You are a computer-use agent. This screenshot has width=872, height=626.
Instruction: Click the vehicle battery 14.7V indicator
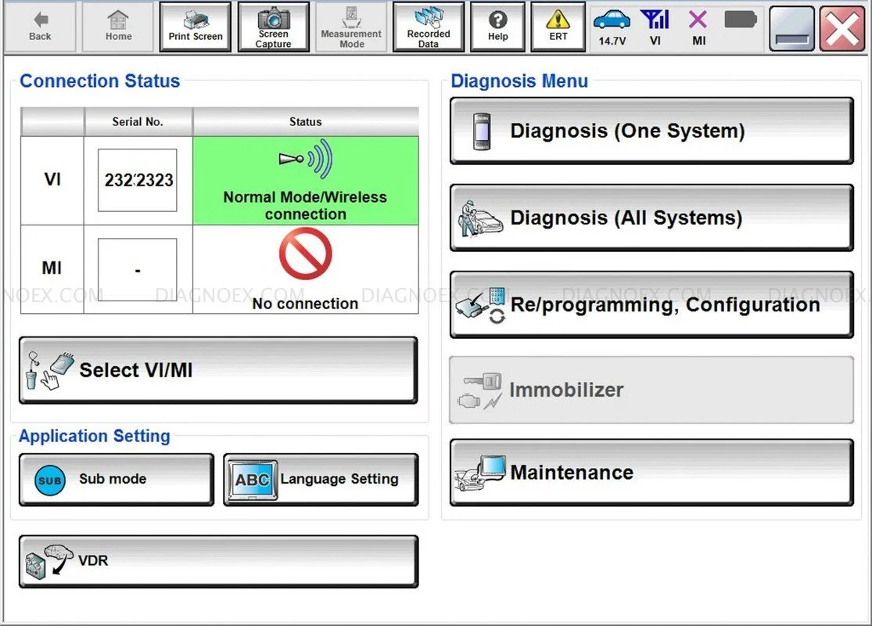click(612, 27)
